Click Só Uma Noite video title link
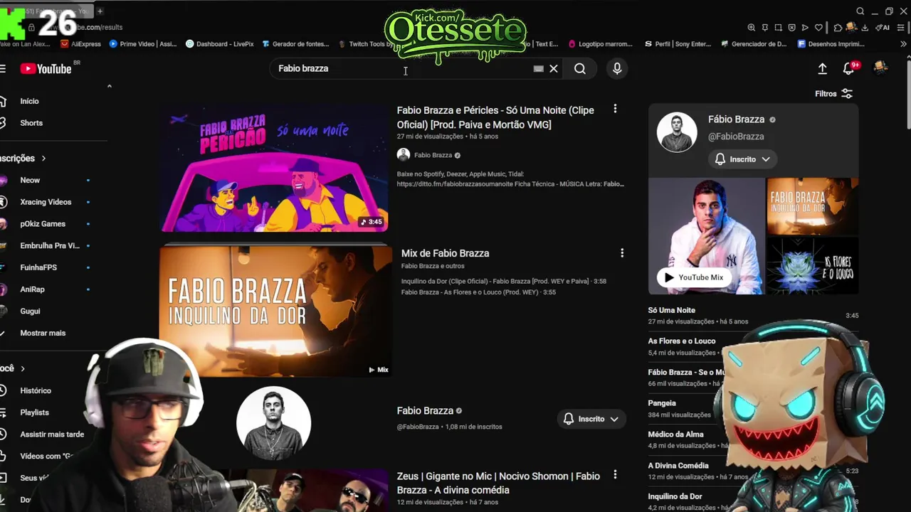 point(495,117)
